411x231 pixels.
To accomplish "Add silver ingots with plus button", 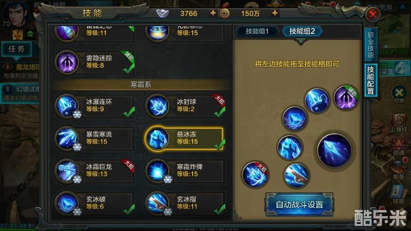I will (x=213, y=13).
